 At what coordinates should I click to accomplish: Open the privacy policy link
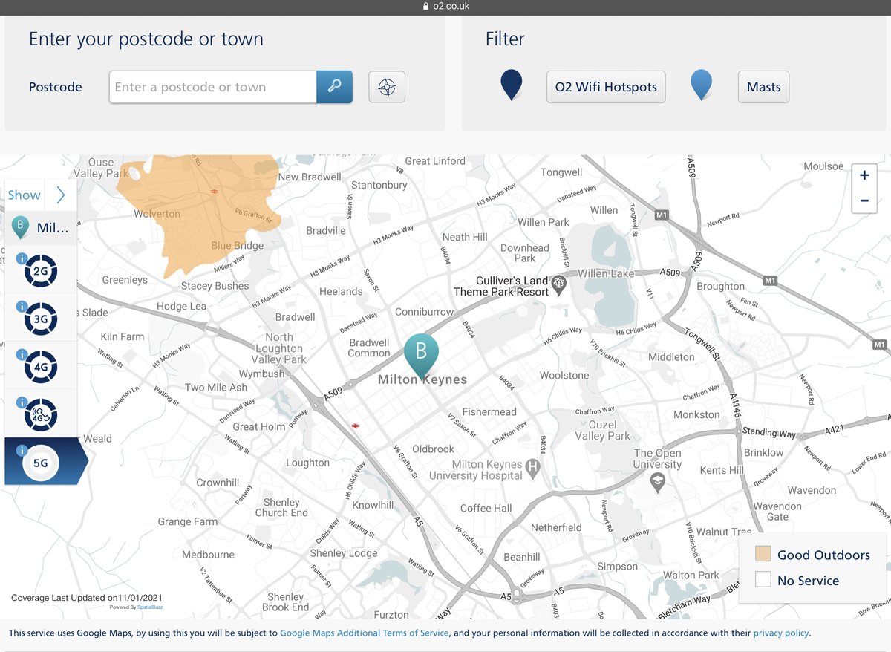[x=781, y=633]
